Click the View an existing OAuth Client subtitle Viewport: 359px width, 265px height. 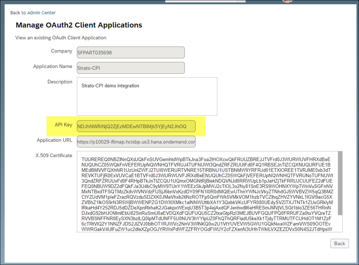pos(61,38)
